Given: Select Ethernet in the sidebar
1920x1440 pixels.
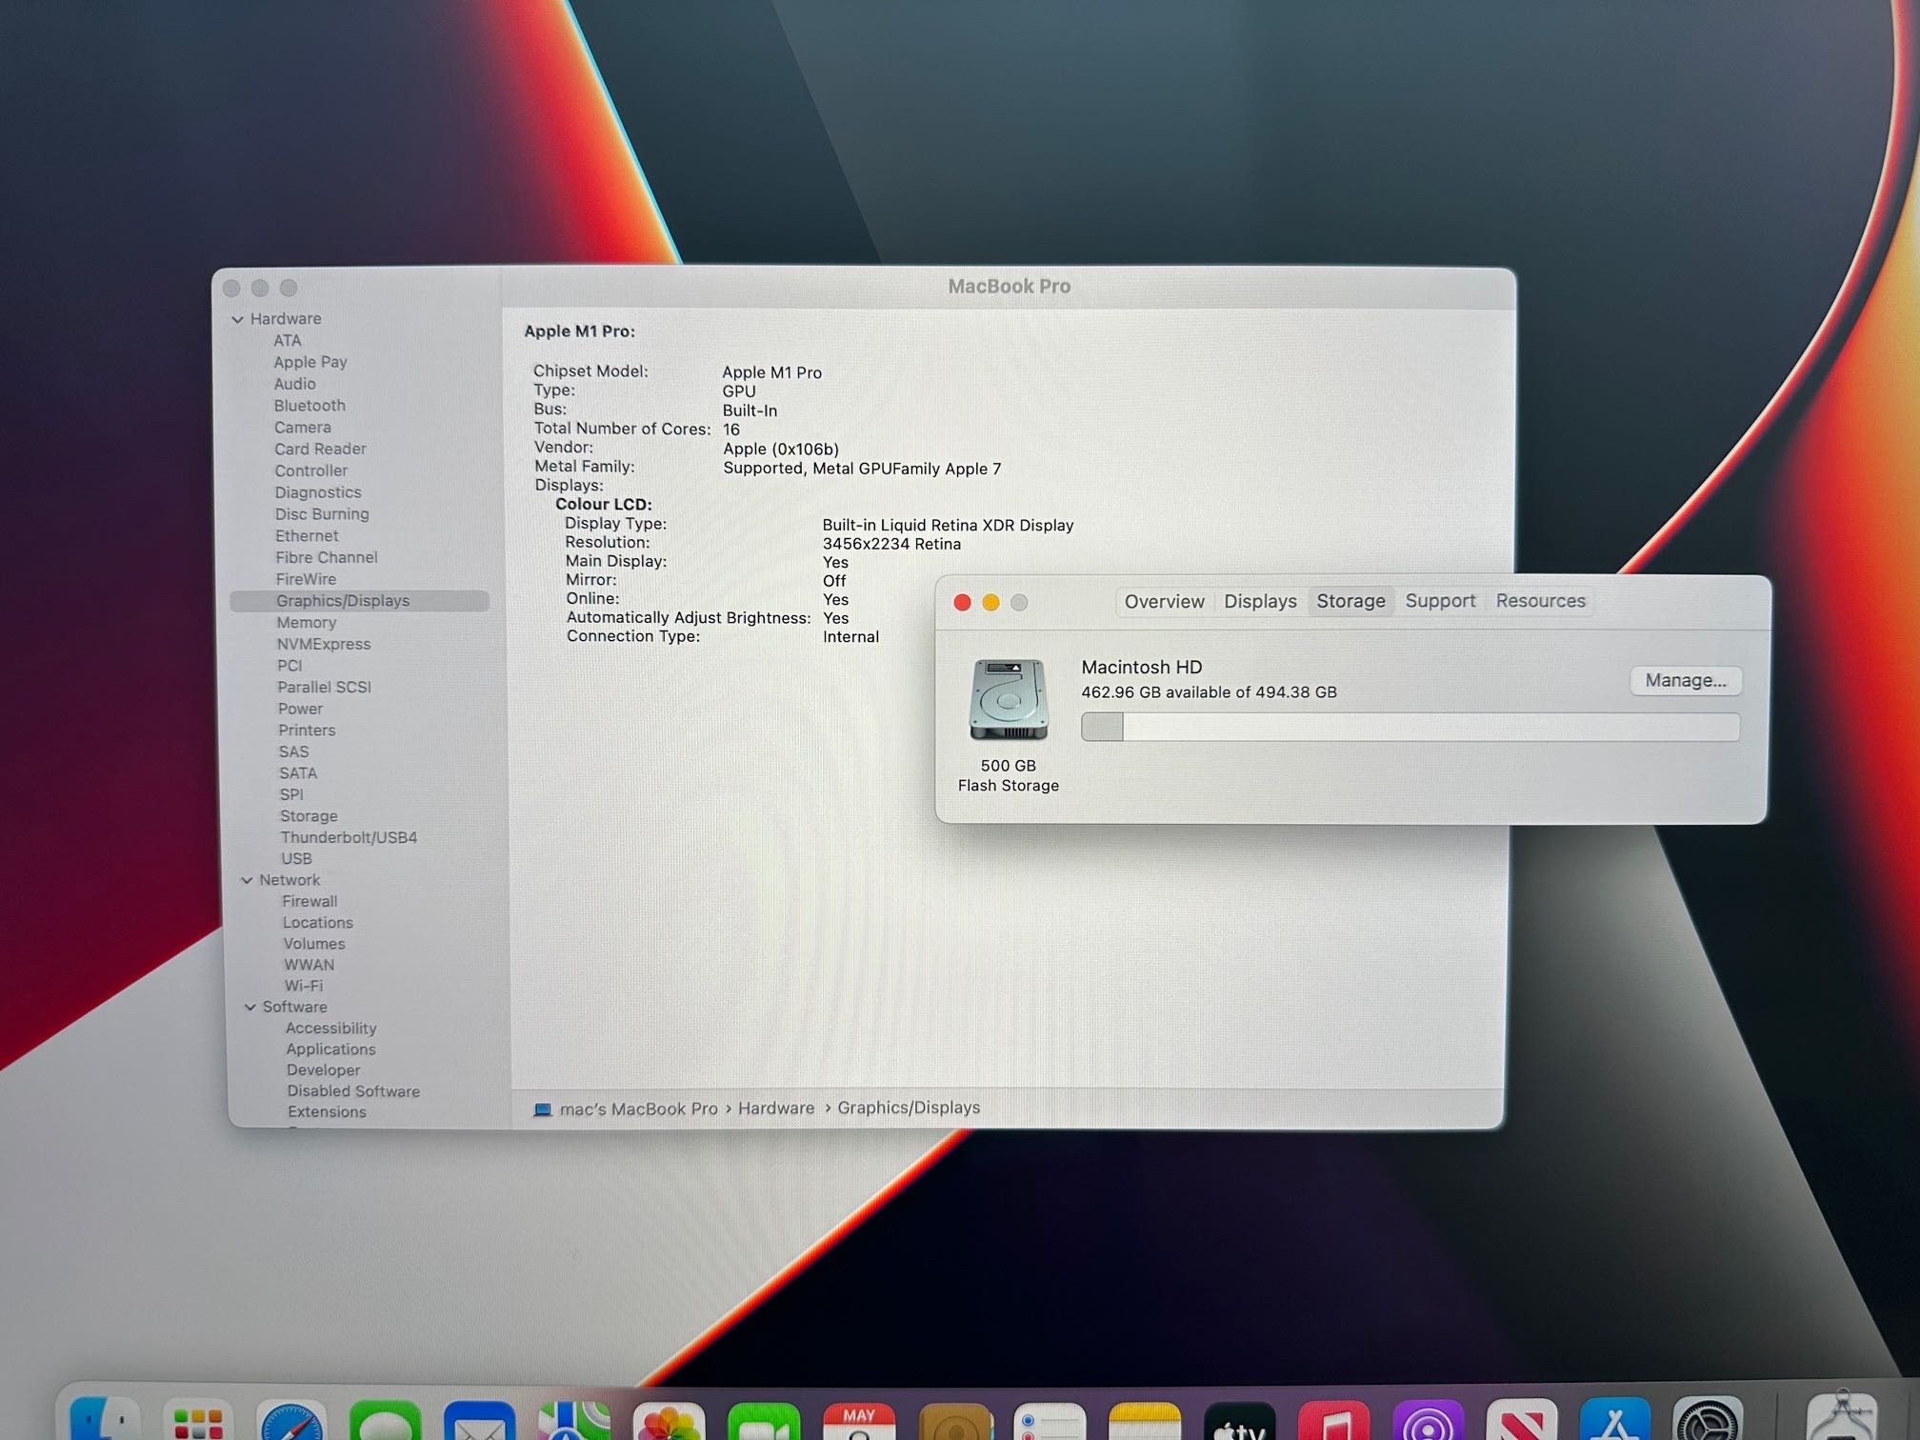Looking at the screenshot, I should 307,536.
